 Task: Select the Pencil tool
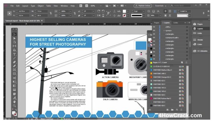pos(14,66)
